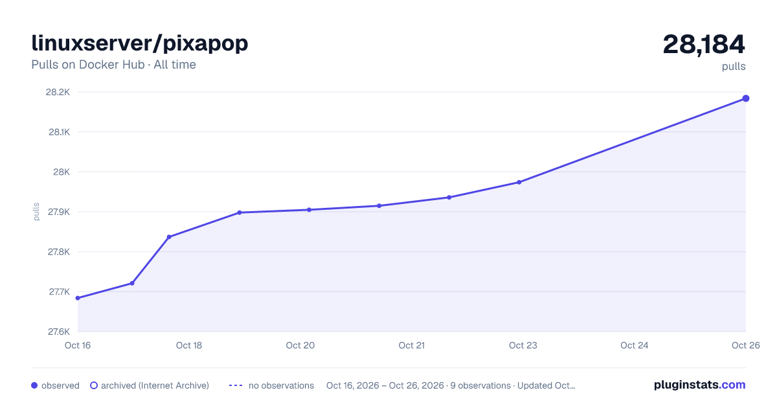This screenshot has width=777, height=408.
Task: Select the data point above the Oct 23 label
Action: tap(519, 182)
